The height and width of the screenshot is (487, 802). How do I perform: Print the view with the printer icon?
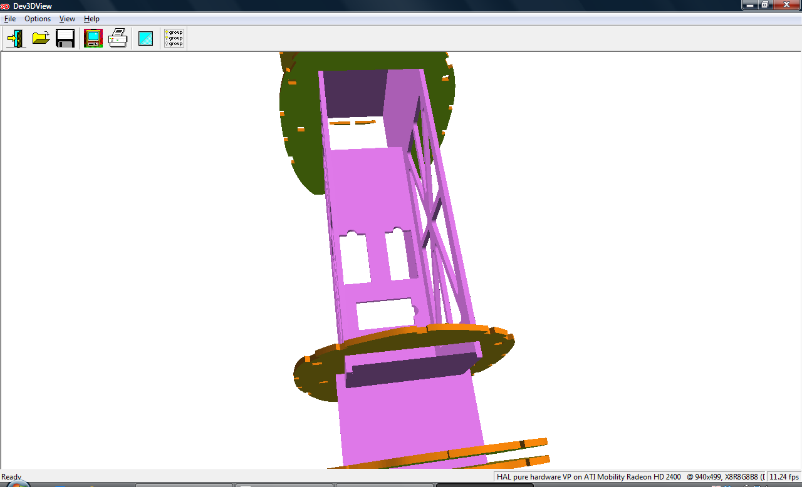click(118, 39)
